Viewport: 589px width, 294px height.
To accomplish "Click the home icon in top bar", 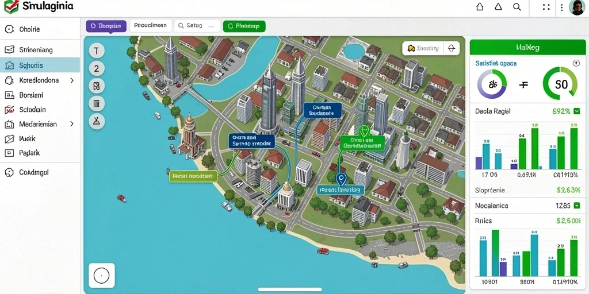I will [479, 7].
